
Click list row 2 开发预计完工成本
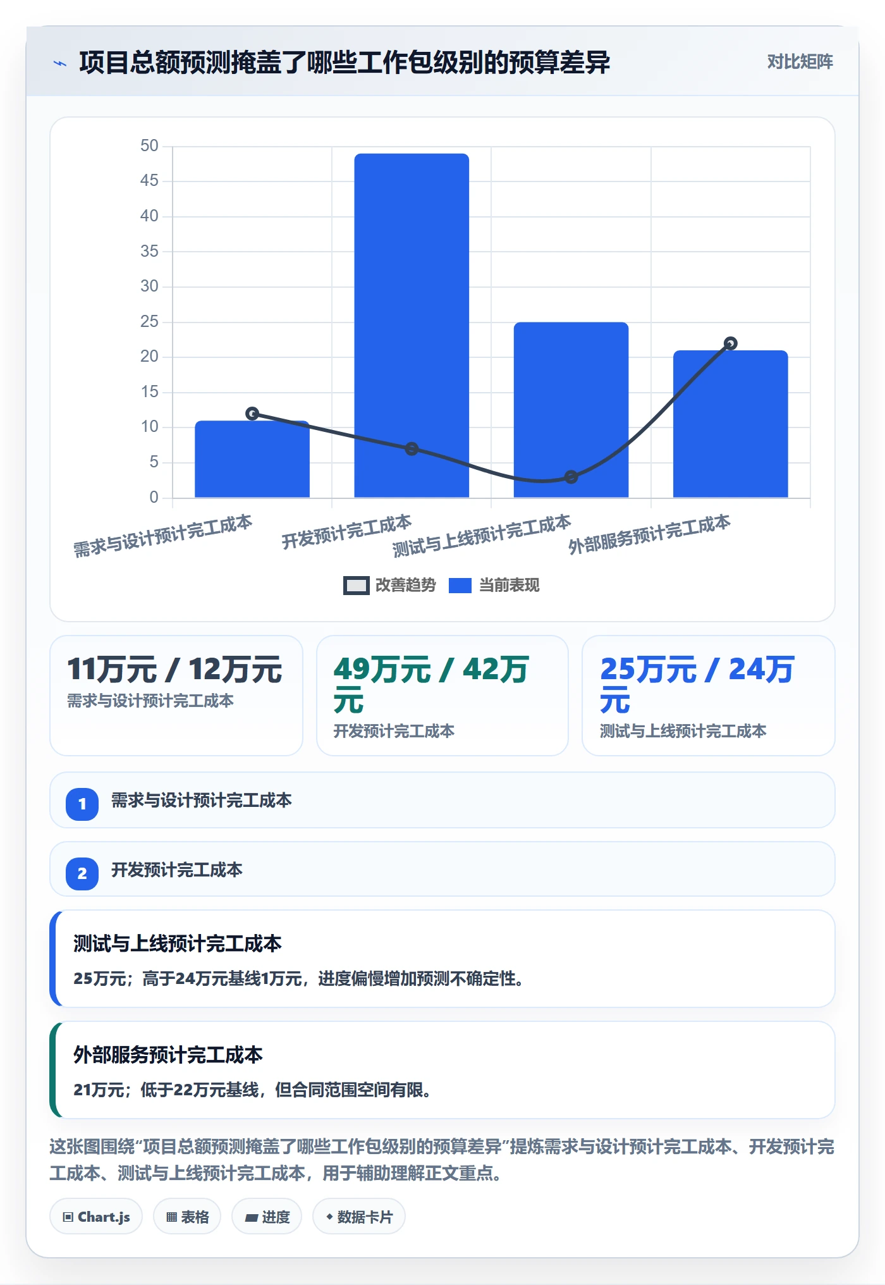click(442, 869)
